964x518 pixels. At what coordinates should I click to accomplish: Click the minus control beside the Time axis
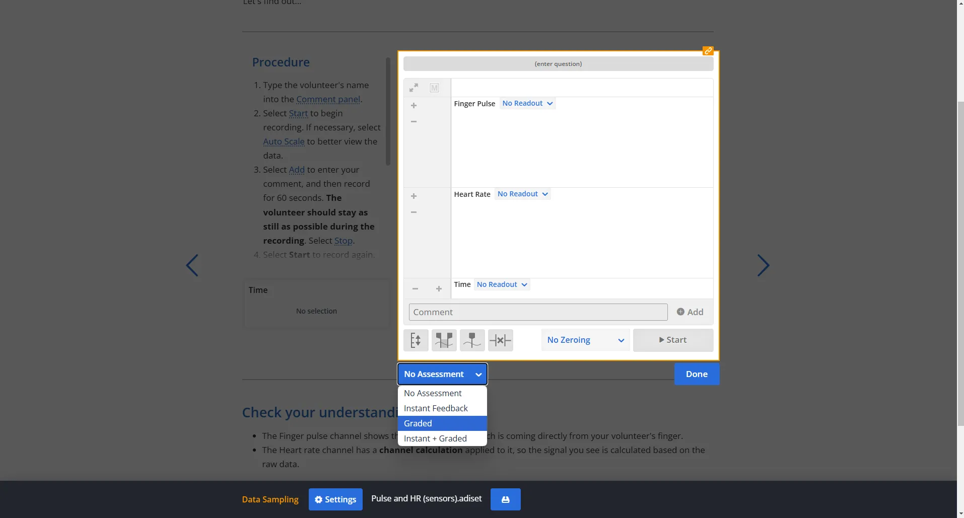(x=415, y=288)
